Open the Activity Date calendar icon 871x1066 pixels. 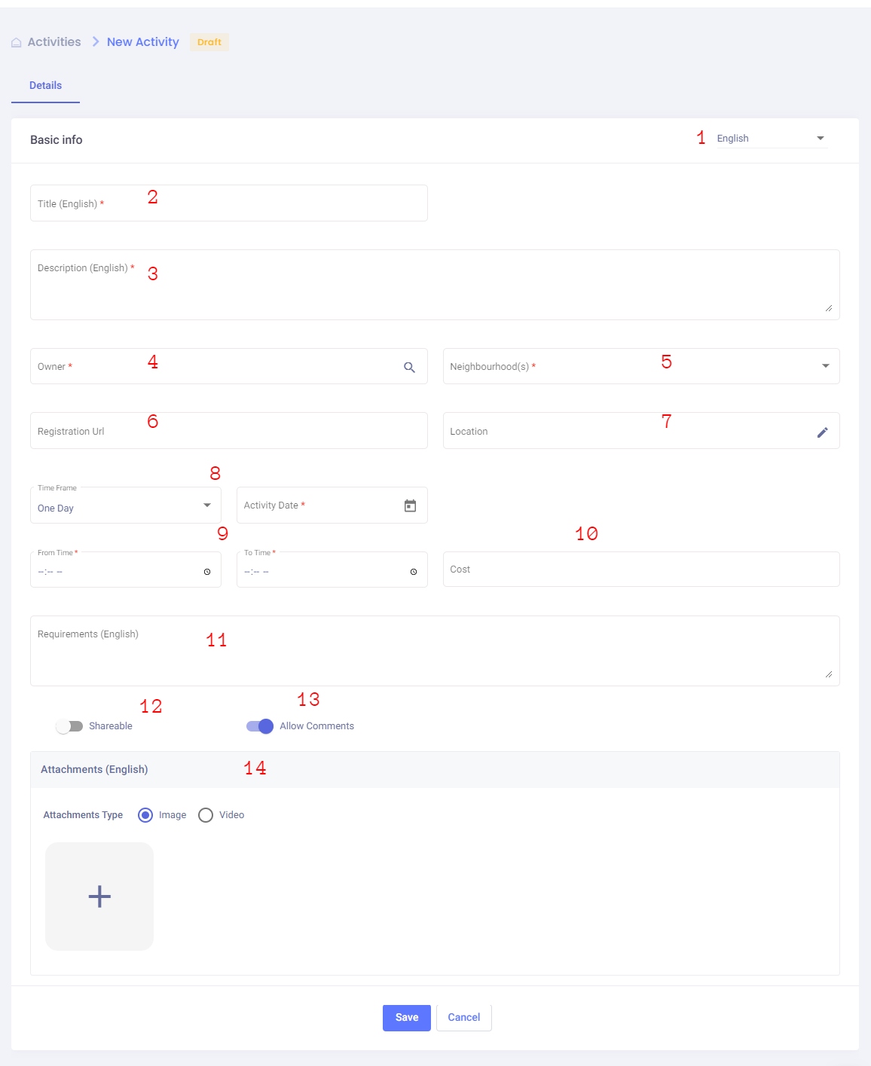pos(410,506)
